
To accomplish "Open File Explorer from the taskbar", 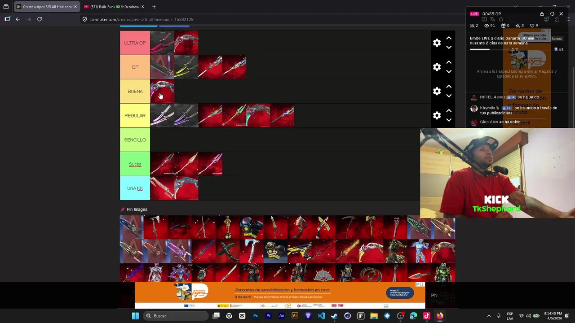I will point(374,316).
